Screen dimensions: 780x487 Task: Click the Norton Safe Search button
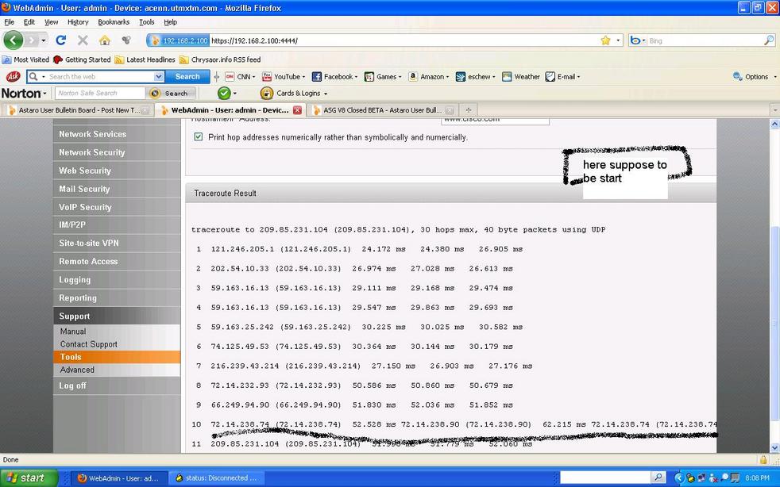[x=172, y=93]
